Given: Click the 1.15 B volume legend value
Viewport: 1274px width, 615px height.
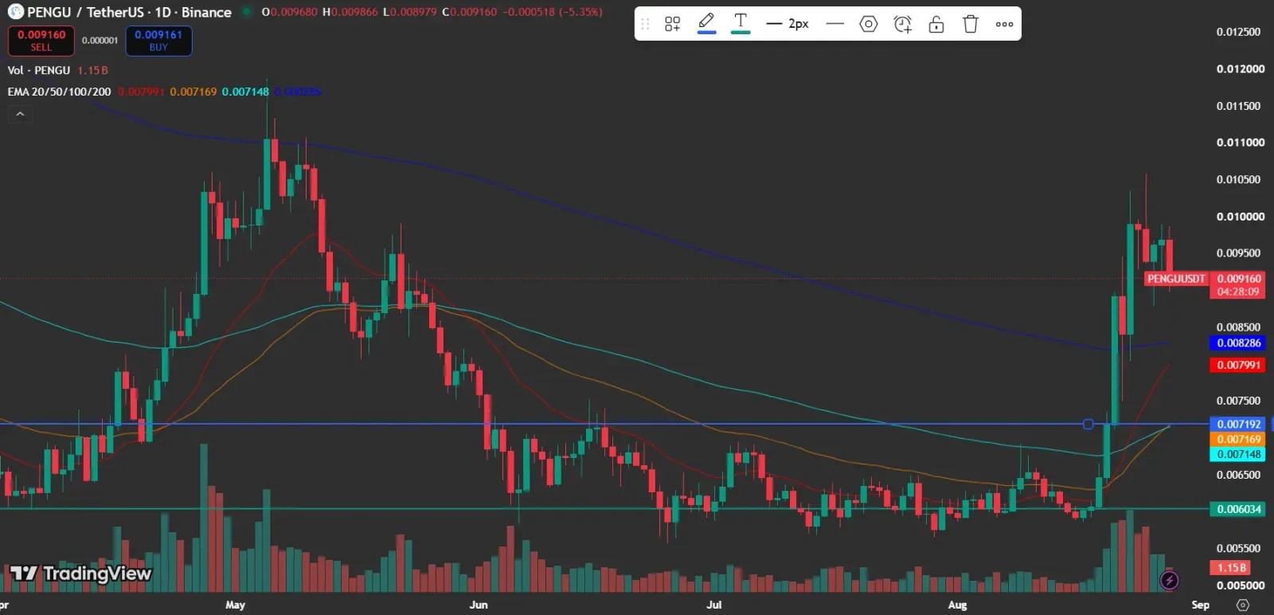Looking at the screenshot, I should 92,70.
